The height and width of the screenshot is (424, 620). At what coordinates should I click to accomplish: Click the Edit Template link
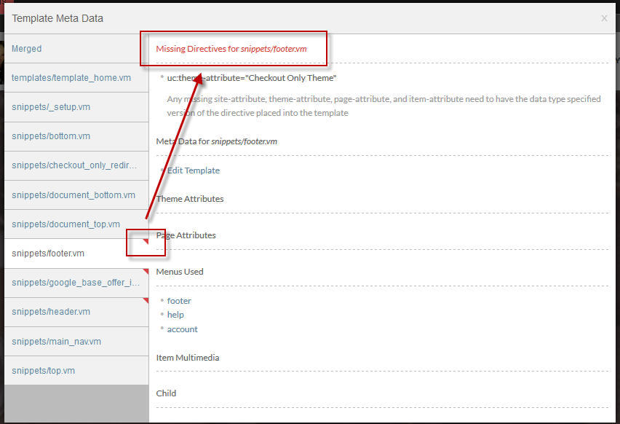pos(194,170)
